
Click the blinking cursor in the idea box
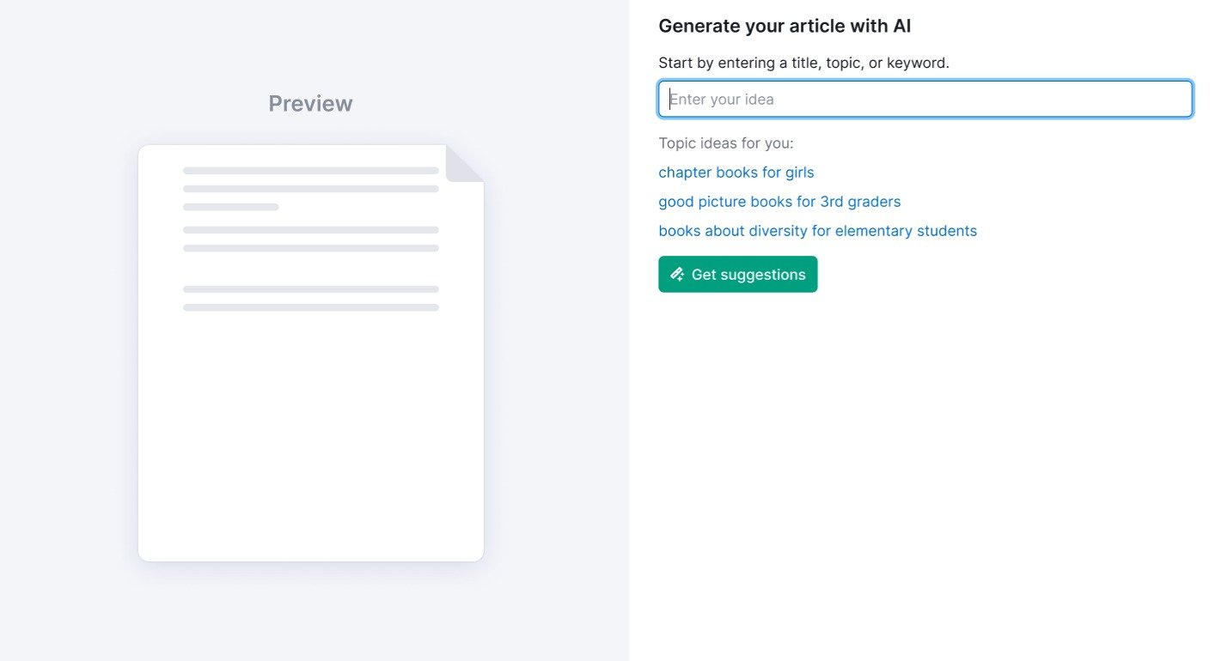point(672,99)
